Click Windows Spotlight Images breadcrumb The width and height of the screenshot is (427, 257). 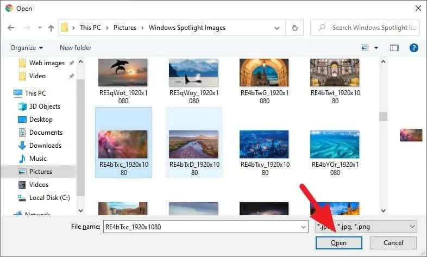pos(187,28)
